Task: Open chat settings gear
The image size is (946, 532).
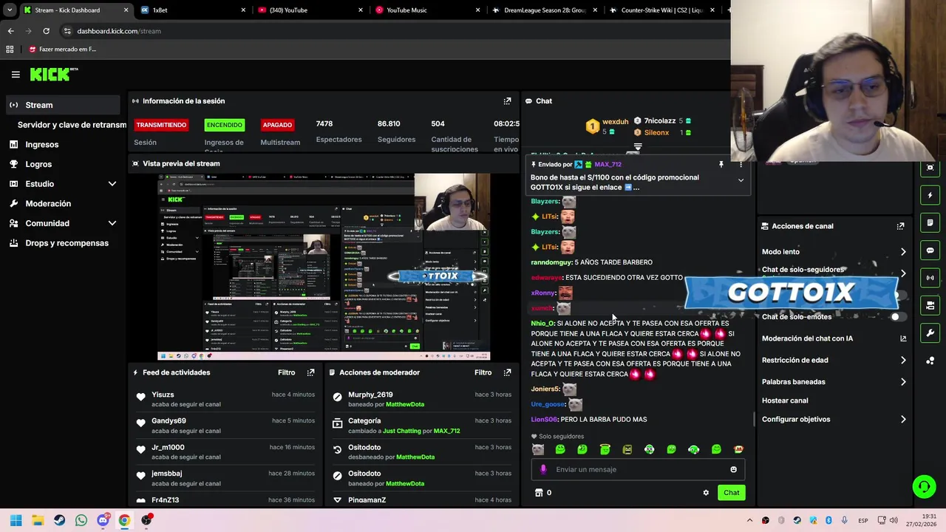Action: (x=706, y=493)
